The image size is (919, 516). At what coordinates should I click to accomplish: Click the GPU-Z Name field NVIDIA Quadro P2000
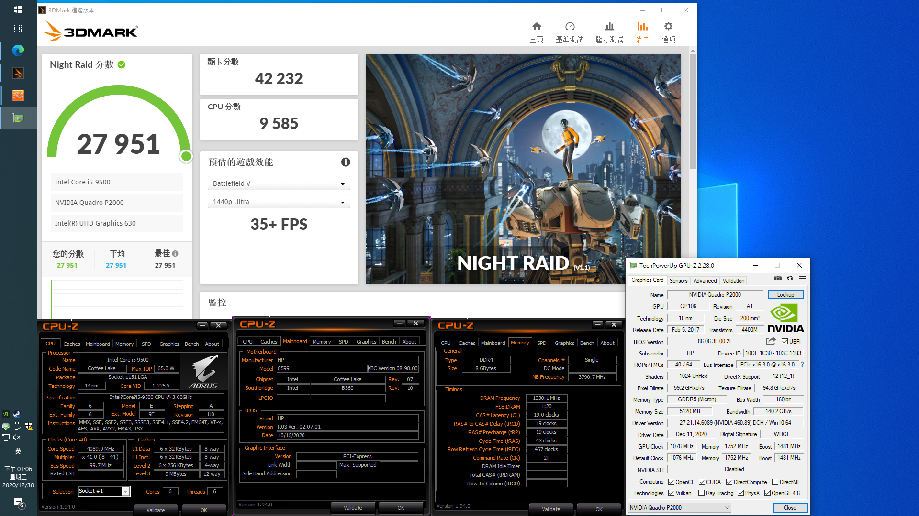[715, 295]
